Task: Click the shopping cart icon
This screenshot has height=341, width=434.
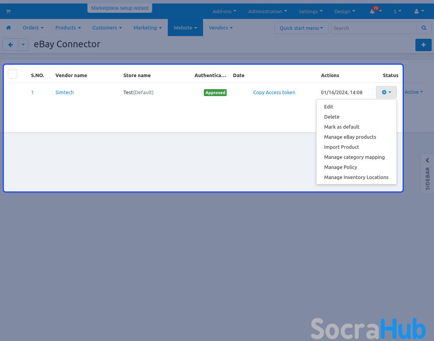Action: click(8, 12)
